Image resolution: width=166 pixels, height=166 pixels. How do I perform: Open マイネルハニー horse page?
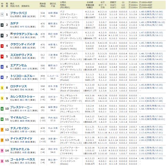click(x=20, y=118)
